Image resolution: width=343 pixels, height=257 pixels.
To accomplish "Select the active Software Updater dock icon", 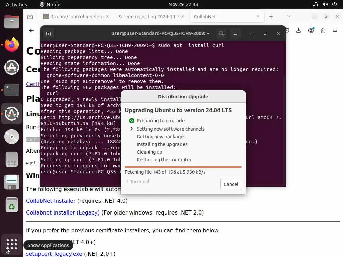I will pyautogui.click(x=12, y=114).
